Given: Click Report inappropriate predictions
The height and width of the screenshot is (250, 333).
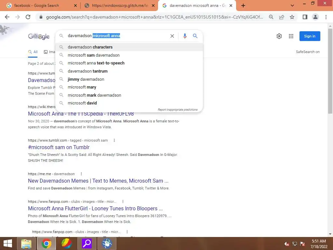Looking at the screenshot, I should point(178,110).
